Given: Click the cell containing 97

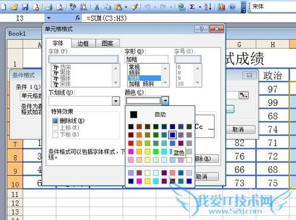Looking at the screenshot, I should click(273, 89).
